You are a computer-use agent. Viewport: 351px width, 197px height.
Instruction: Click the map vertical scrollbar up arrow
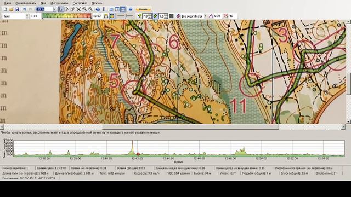tap(349, 21)
